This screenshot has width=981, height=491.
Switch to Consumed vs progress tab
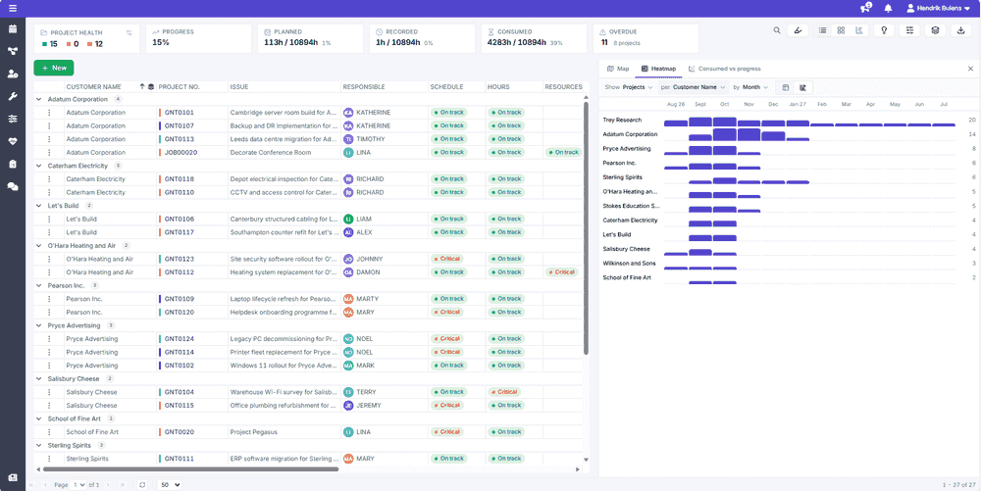pos(725,69)
